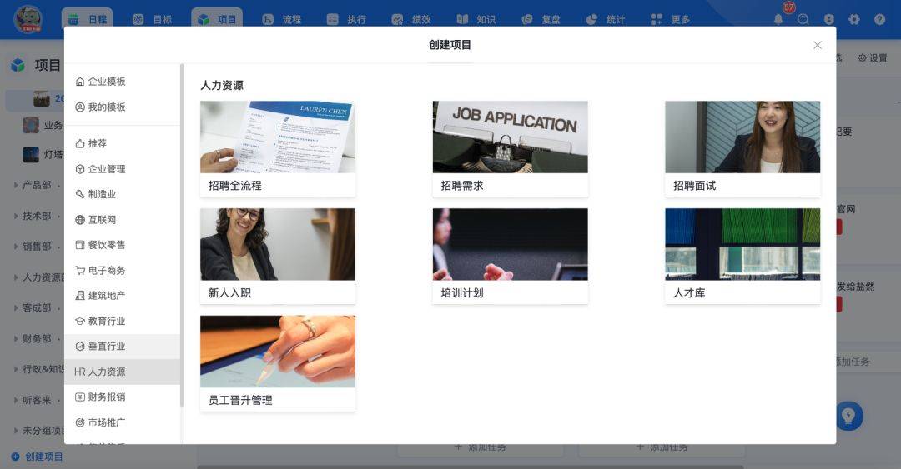
Task: Expand the 客成部 group in background sidebar
Action: 16,307
